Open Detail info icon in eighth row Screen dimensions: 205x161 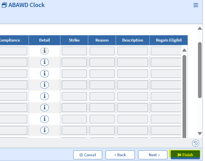coord(44,130)
